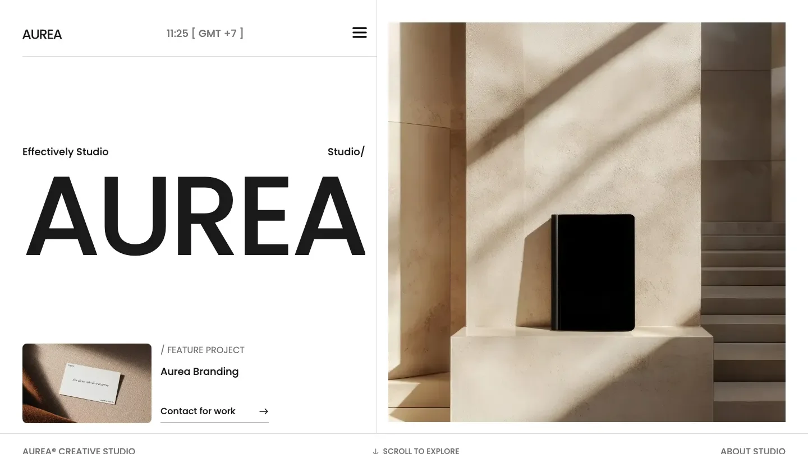This screenshot has height=454, width=808.
Task: Open the About Studio link
Action: point(753,450)
